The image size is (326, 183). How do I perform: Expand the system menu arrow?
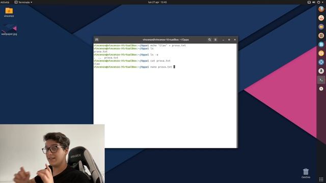pos(323,2)
